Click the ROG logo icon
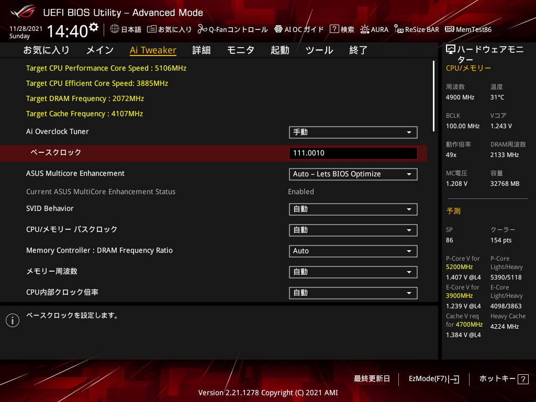This screenshot has width=536, height=402. 23,12
